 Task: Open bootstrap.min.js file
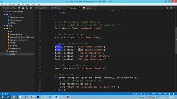[x=16, y=34]
